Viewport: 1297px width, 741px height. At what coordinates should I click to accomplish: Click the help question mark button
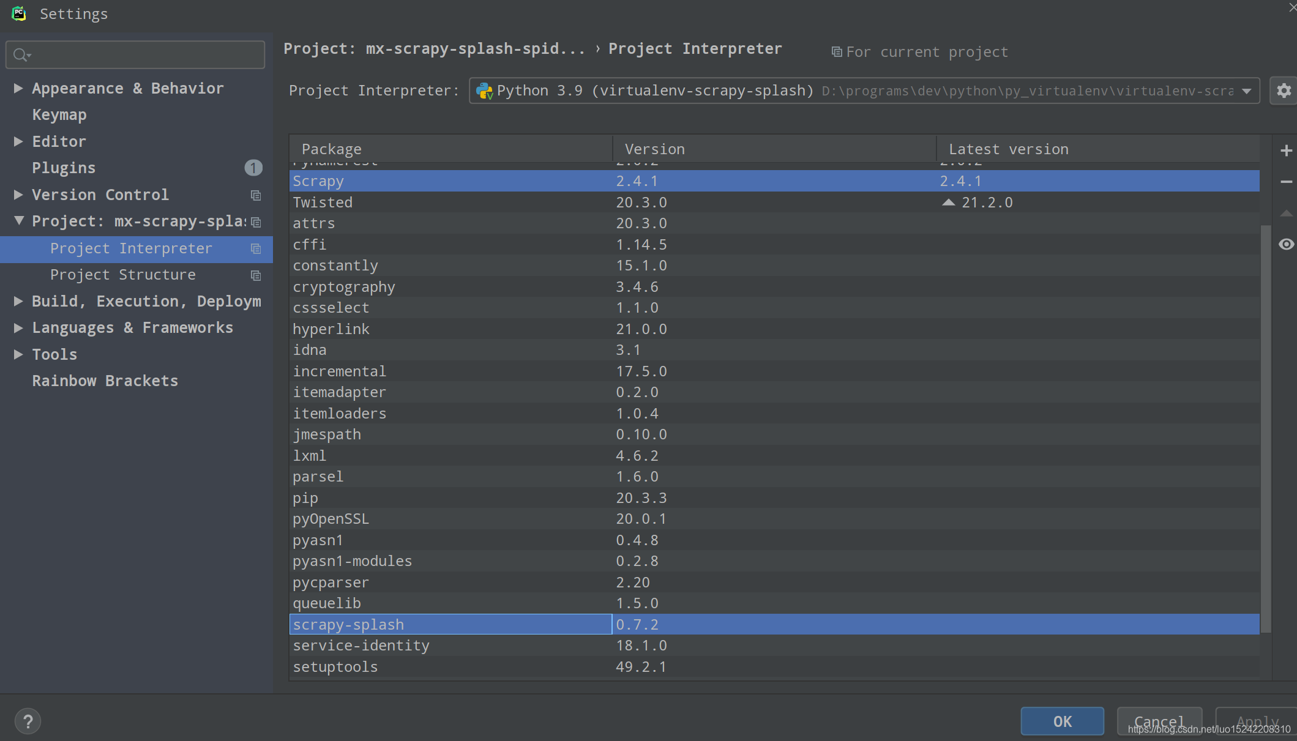[28, 721]
